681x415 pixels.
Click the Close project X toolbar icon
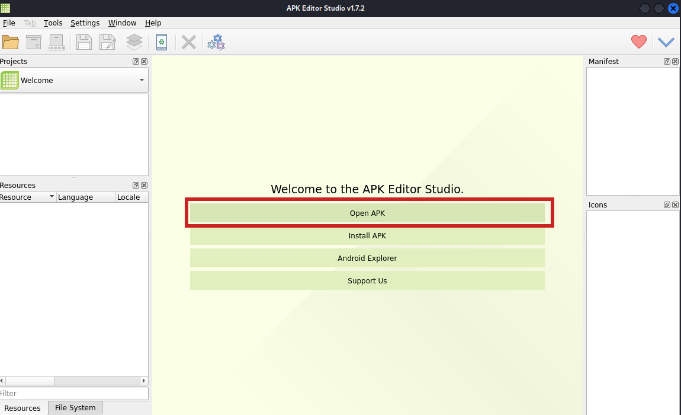click(x=188, y=42)
